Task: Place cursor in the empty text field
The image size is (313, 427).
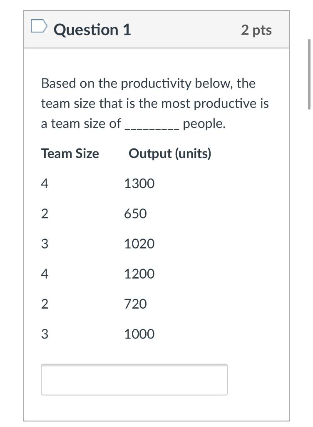Action: [x=134, y=379]
